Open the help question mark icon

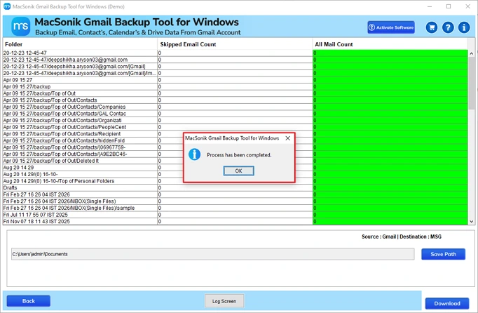pyautogui.click(x=448, y=27)
